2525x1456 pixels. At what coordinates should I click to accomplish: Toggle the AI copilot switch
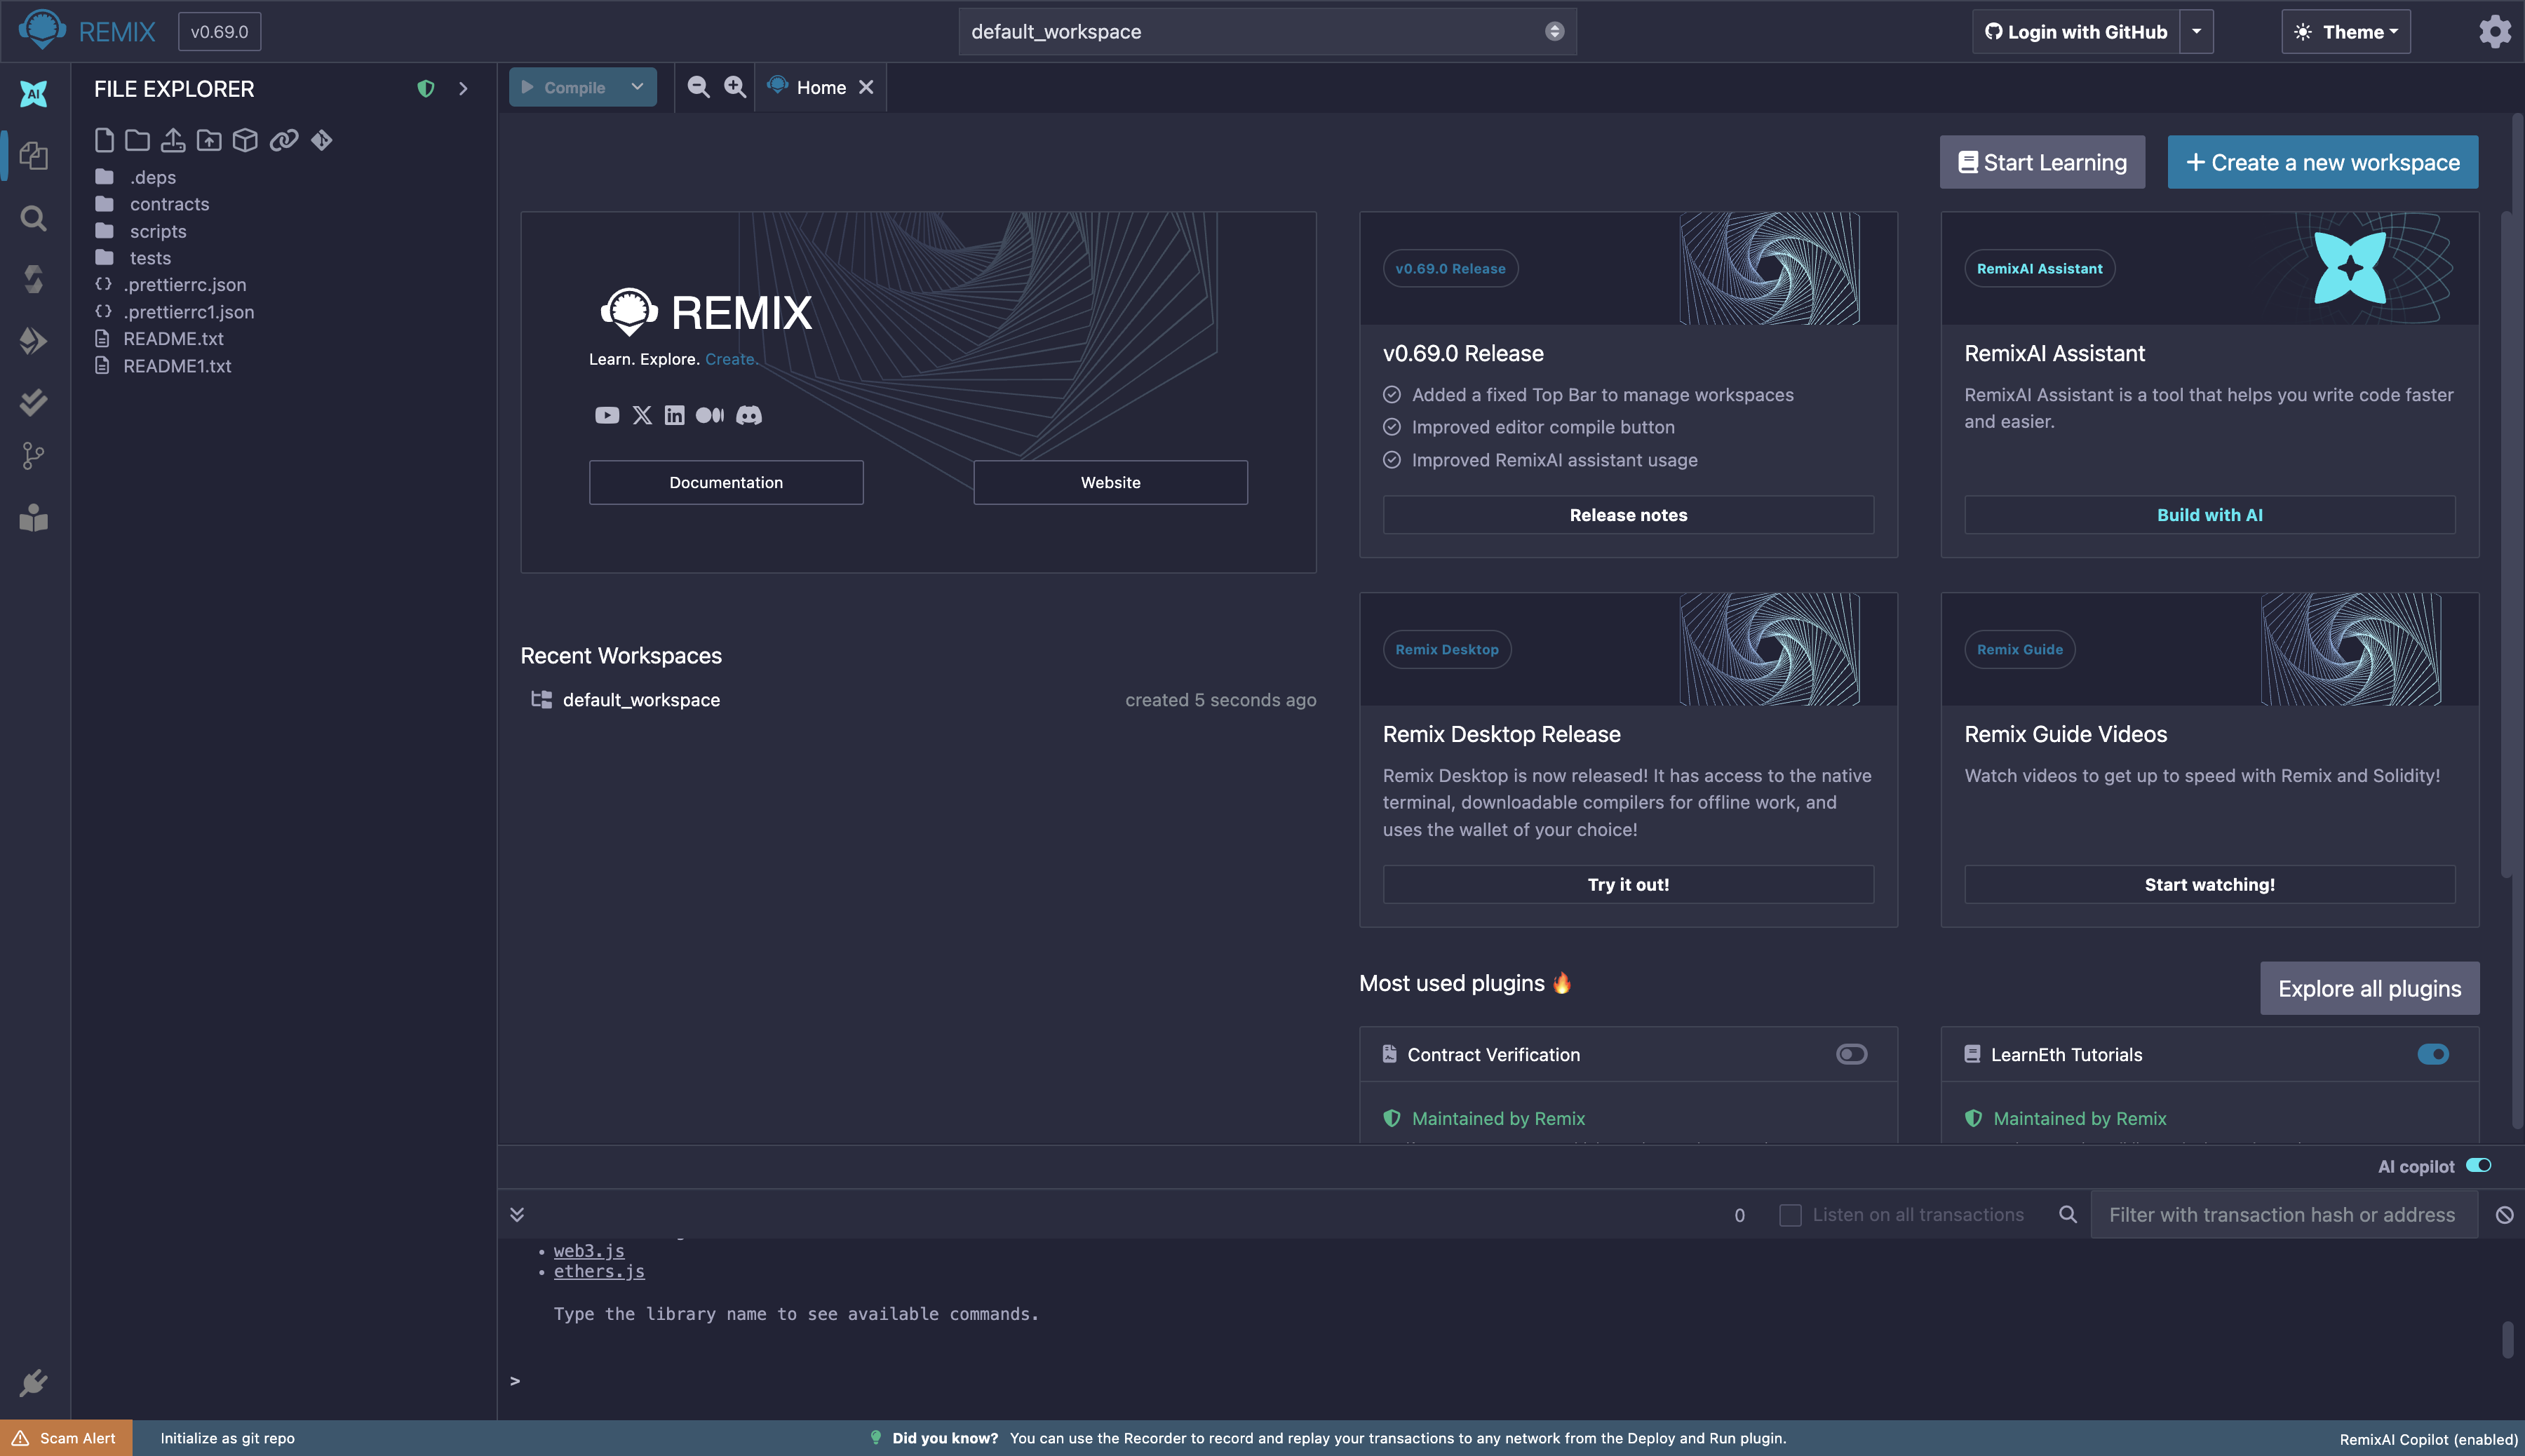pos(2479,1165)
